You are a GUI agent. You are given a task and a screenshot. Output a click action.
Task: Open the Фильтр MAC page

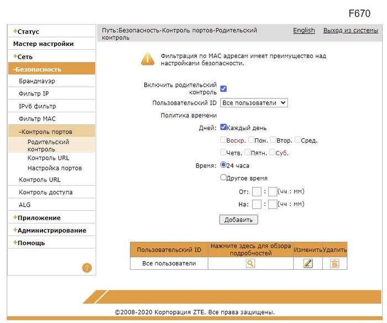37,119
